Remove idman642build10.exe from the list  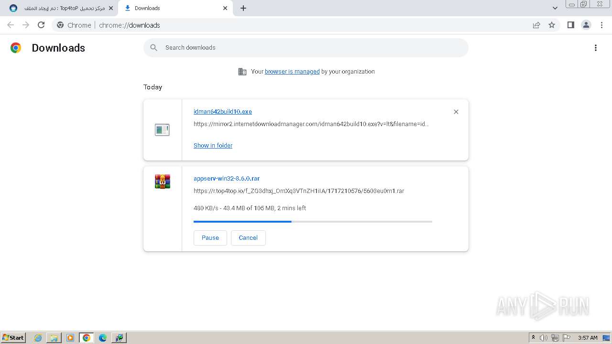pyautogui.click(x=456, y=112)
